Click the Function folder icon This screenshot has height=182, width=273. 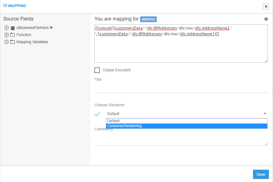(x=13, y=35)
